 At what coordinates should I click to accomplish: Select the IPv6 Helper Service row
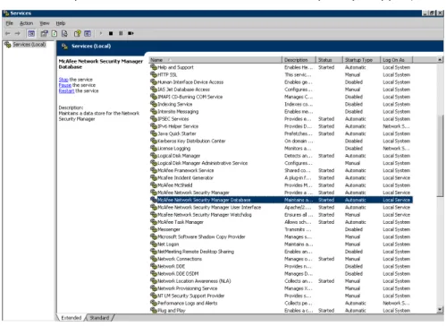click(x=281, y=126)
